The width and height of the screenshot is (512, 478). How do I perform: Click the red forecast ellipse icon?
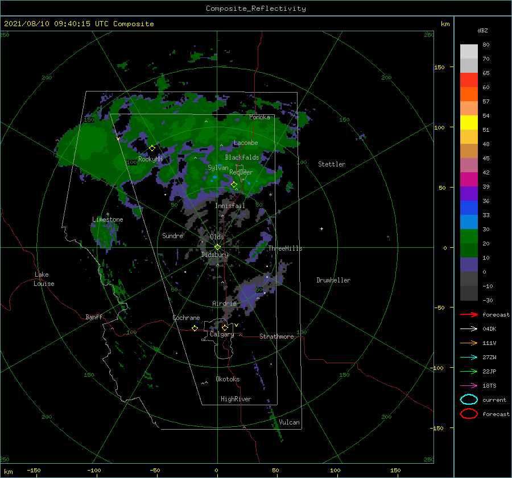pos(469,414)
